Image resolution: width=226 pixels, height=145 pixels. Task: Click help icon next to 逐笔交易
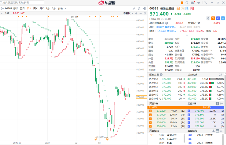pos(161,75)
